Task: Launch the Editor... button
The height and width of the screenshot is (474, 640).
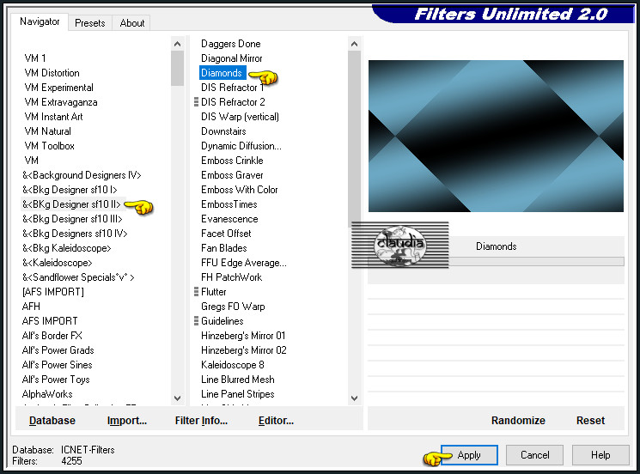Action: click(276, 421)
